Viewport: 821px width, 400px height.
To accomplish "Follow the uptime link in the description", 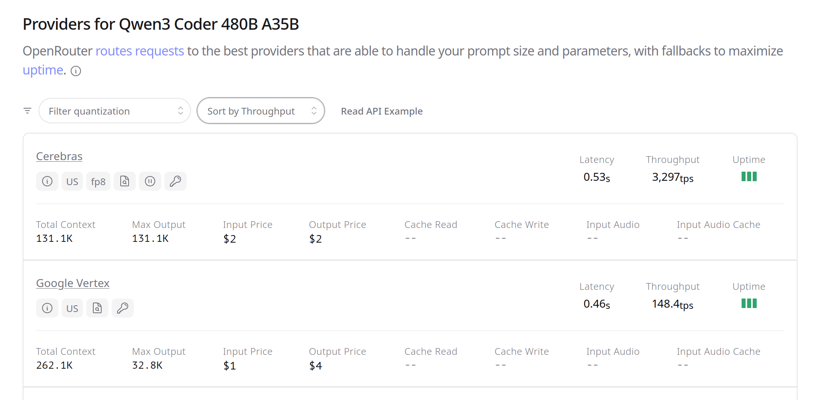I will [x=43, y=70].
